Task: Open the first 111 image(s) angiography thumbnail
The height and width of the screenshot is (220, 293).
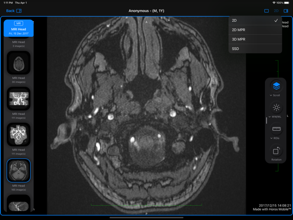Action: 19,99
